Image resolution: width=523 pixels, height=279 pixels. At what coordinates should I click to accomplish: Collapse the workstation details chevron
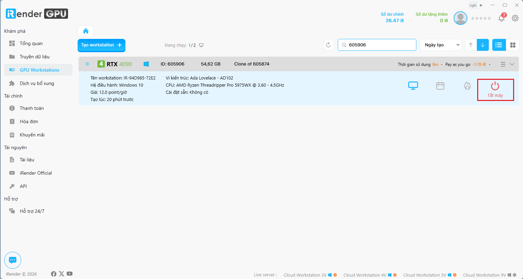(x=512, y=64)
